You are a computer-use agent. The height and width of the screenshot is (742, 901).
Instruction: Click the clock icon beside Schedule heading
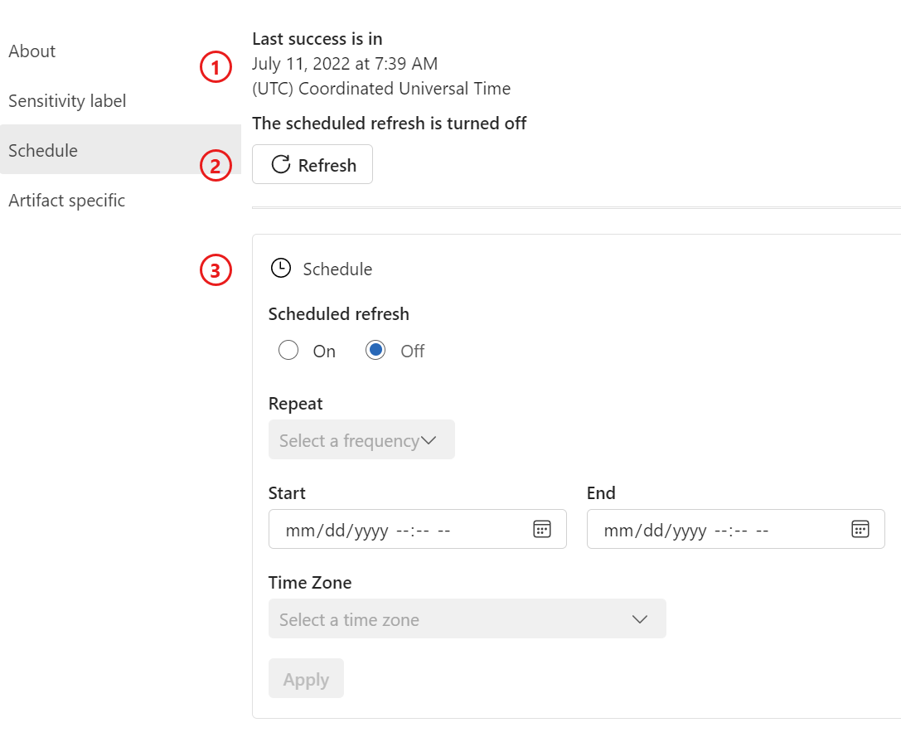pyautogui.click(x=280, y=268)
